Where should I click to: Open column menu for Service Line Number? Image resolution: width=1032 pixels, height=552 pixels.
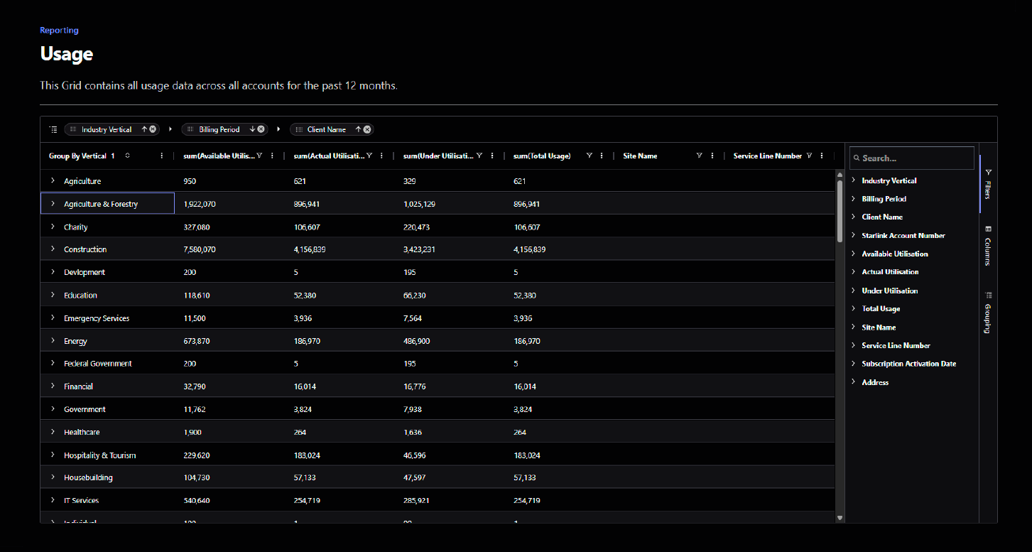822,156
